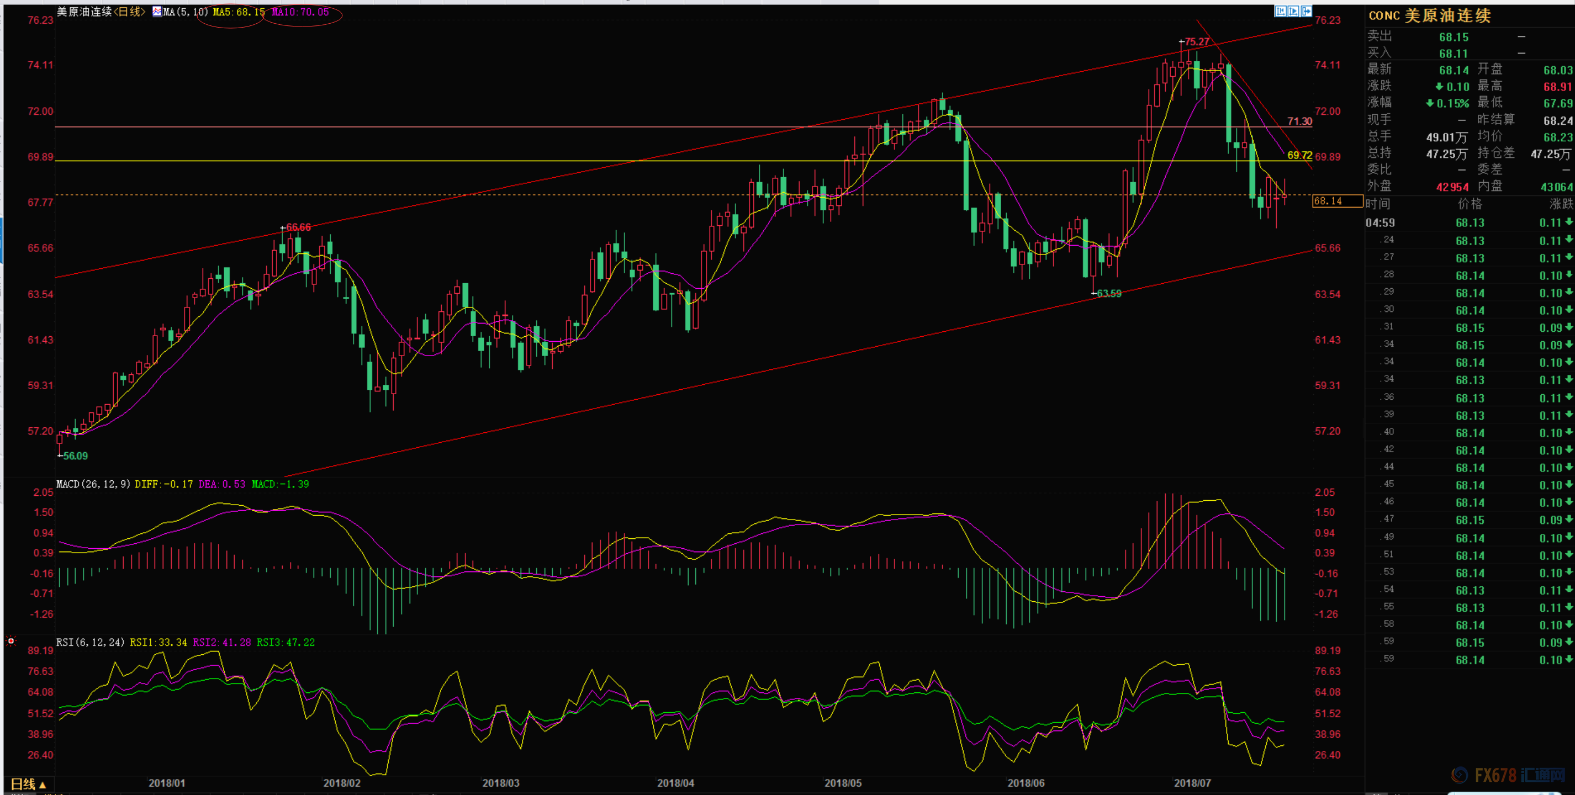The height and width of the screenshot is (795, 1575).
Task: Click the RSI3: 47.22 value
Action: coord(286,642)
